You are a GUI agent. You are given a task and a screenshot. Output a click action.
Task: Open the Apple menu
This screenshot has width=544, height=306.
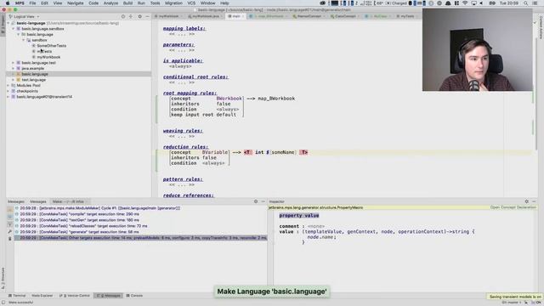point(8,3)
